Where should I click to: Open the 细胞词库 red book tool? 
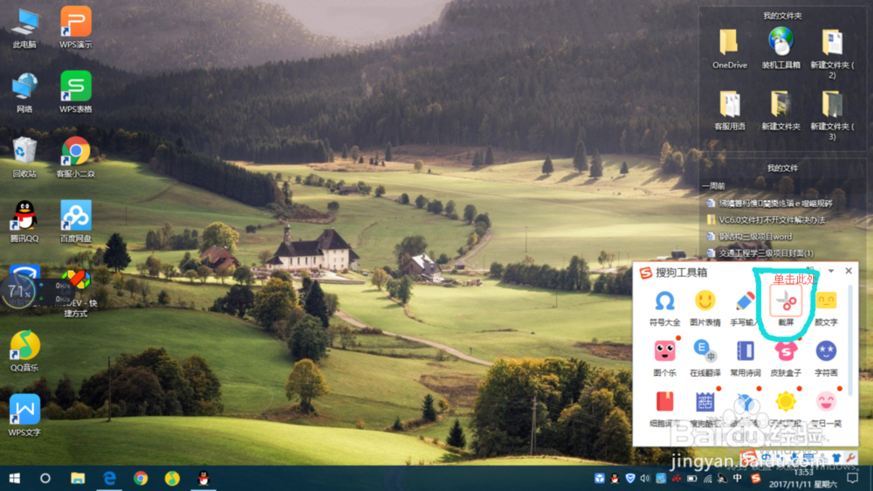coord(664,409)
